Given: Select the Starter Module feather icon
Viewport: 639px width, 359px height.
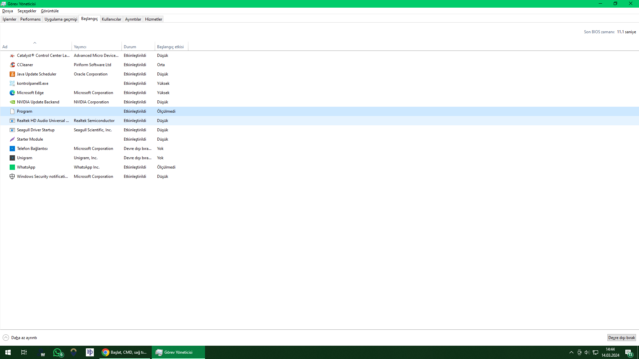Looking at the screenshot, I should click(12, 139).
